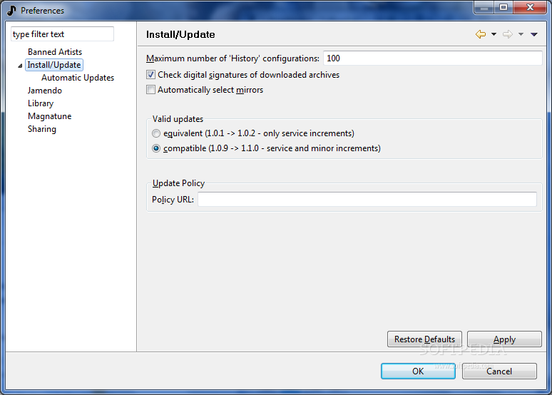Toggle Check digital signatures checkbox
This screenshot has height=395, width=552.
[150, 75]
